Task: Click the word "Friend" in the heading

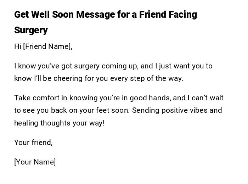Action: coord(152,15)
